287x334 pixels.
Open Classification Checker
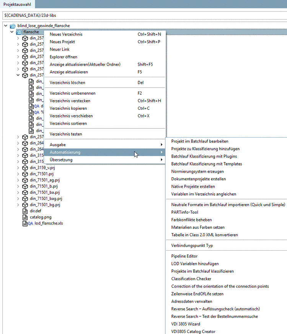click(x=227, y=279)
